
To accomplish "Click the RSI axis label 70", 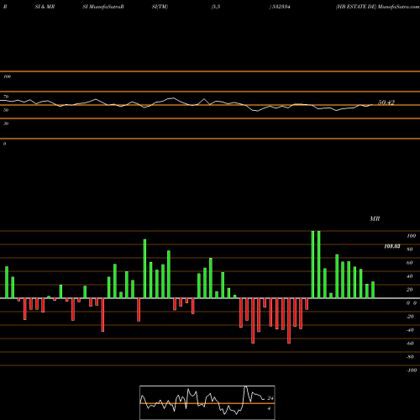I will tap(6, 97).
